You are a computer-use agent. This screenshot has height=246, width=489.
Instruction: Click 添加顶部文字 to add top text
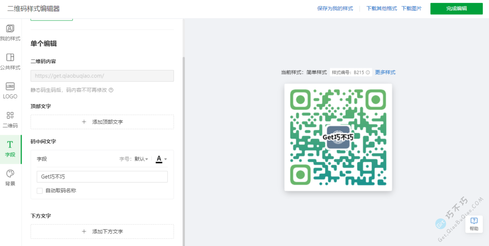coord(102,122)
